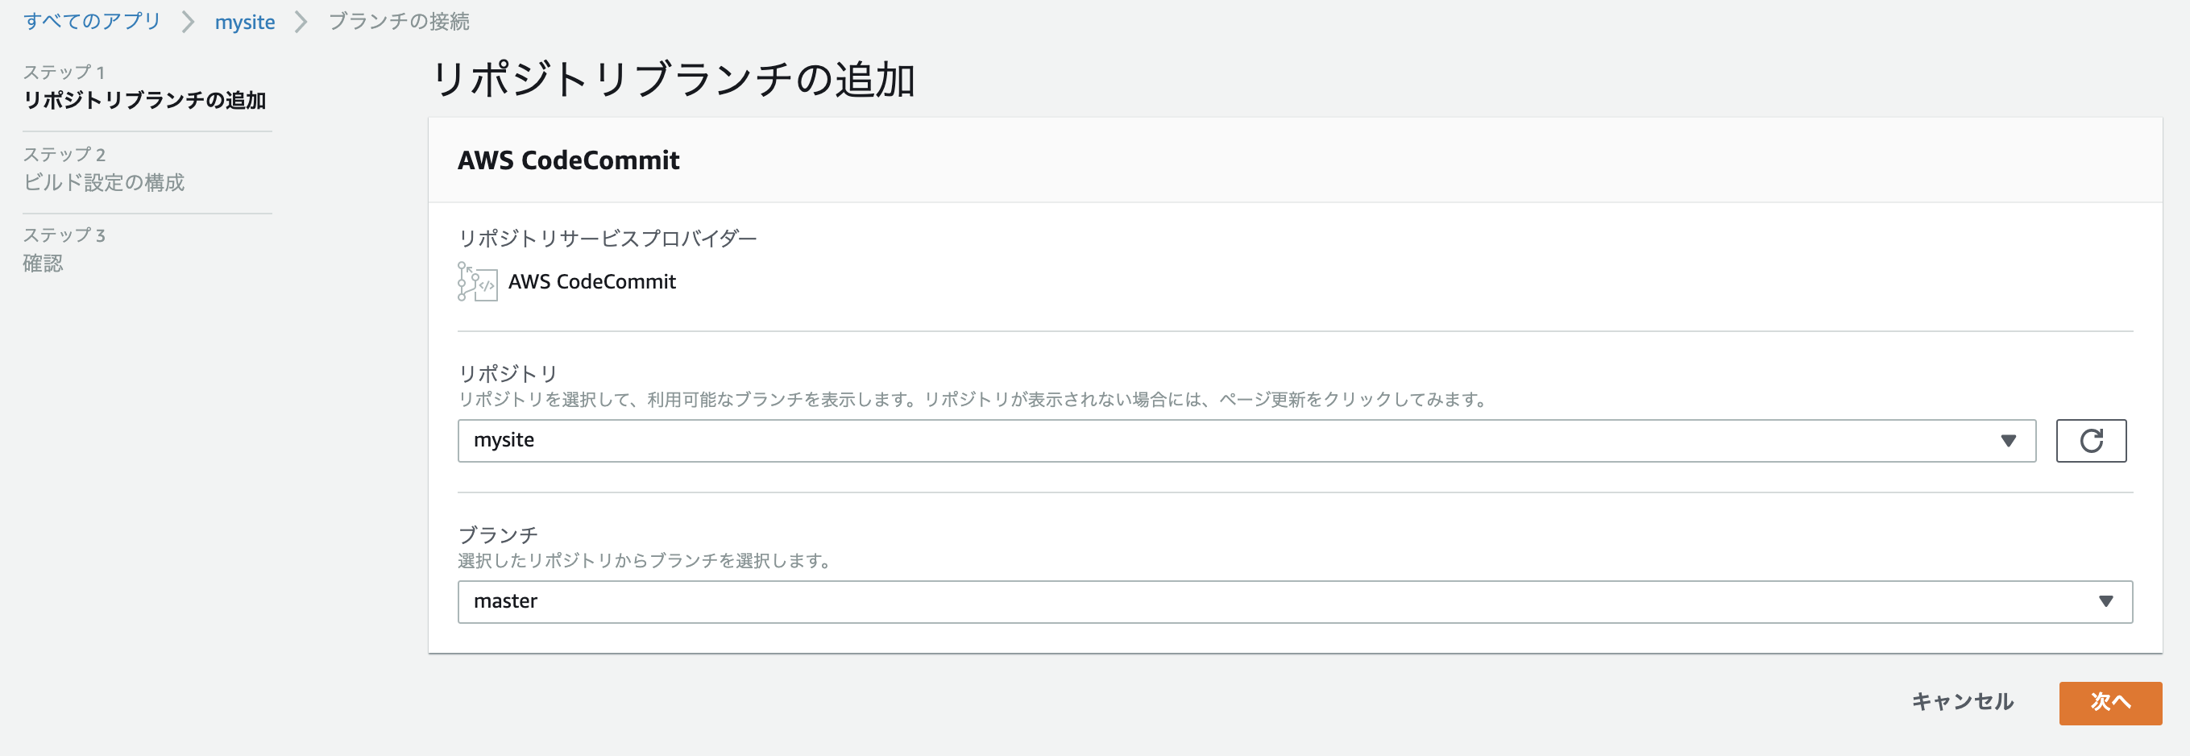Click the ブランチ field label
Image resolution: width=2190 pixels, height=756 pixels.
498,535
